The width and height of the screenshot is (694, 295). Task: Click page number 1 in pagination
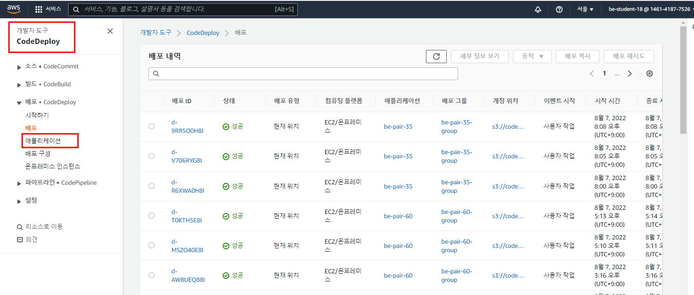pos(604,74)
